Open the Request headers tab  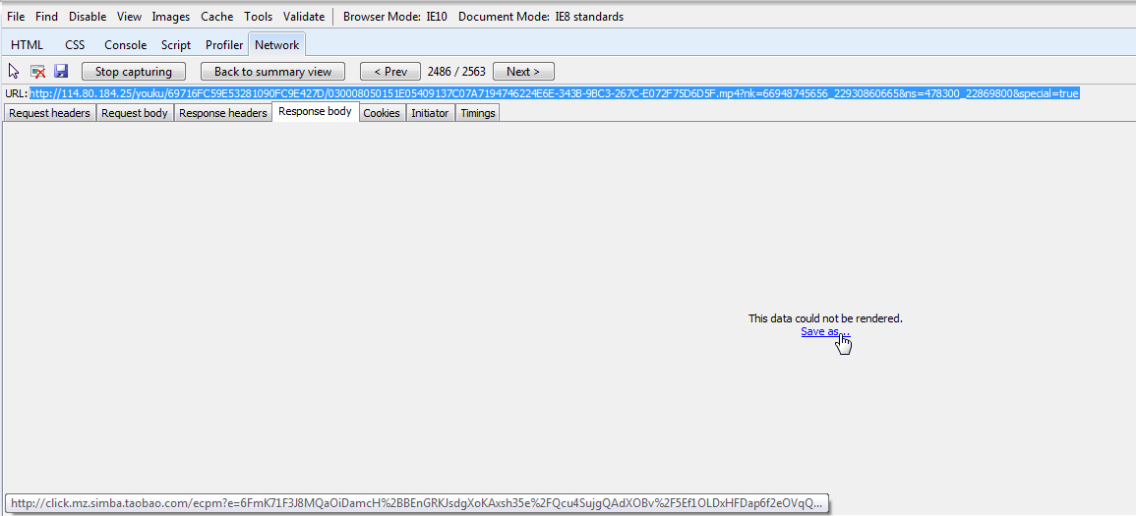point(49,113)
